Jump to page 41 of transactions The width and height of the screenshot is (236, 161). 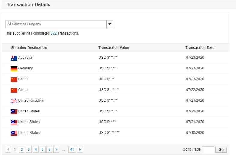[72, 150]
